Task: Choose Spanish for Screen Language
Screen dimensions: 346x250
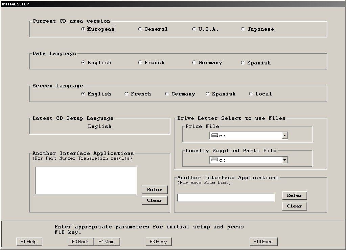Action: (x=208, y=94)
